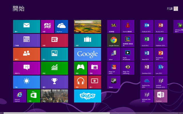This screenshot has height=114, width=183.
Task: Open InfoPath Designer 2013 tile
Action: [x=161, y=82]
